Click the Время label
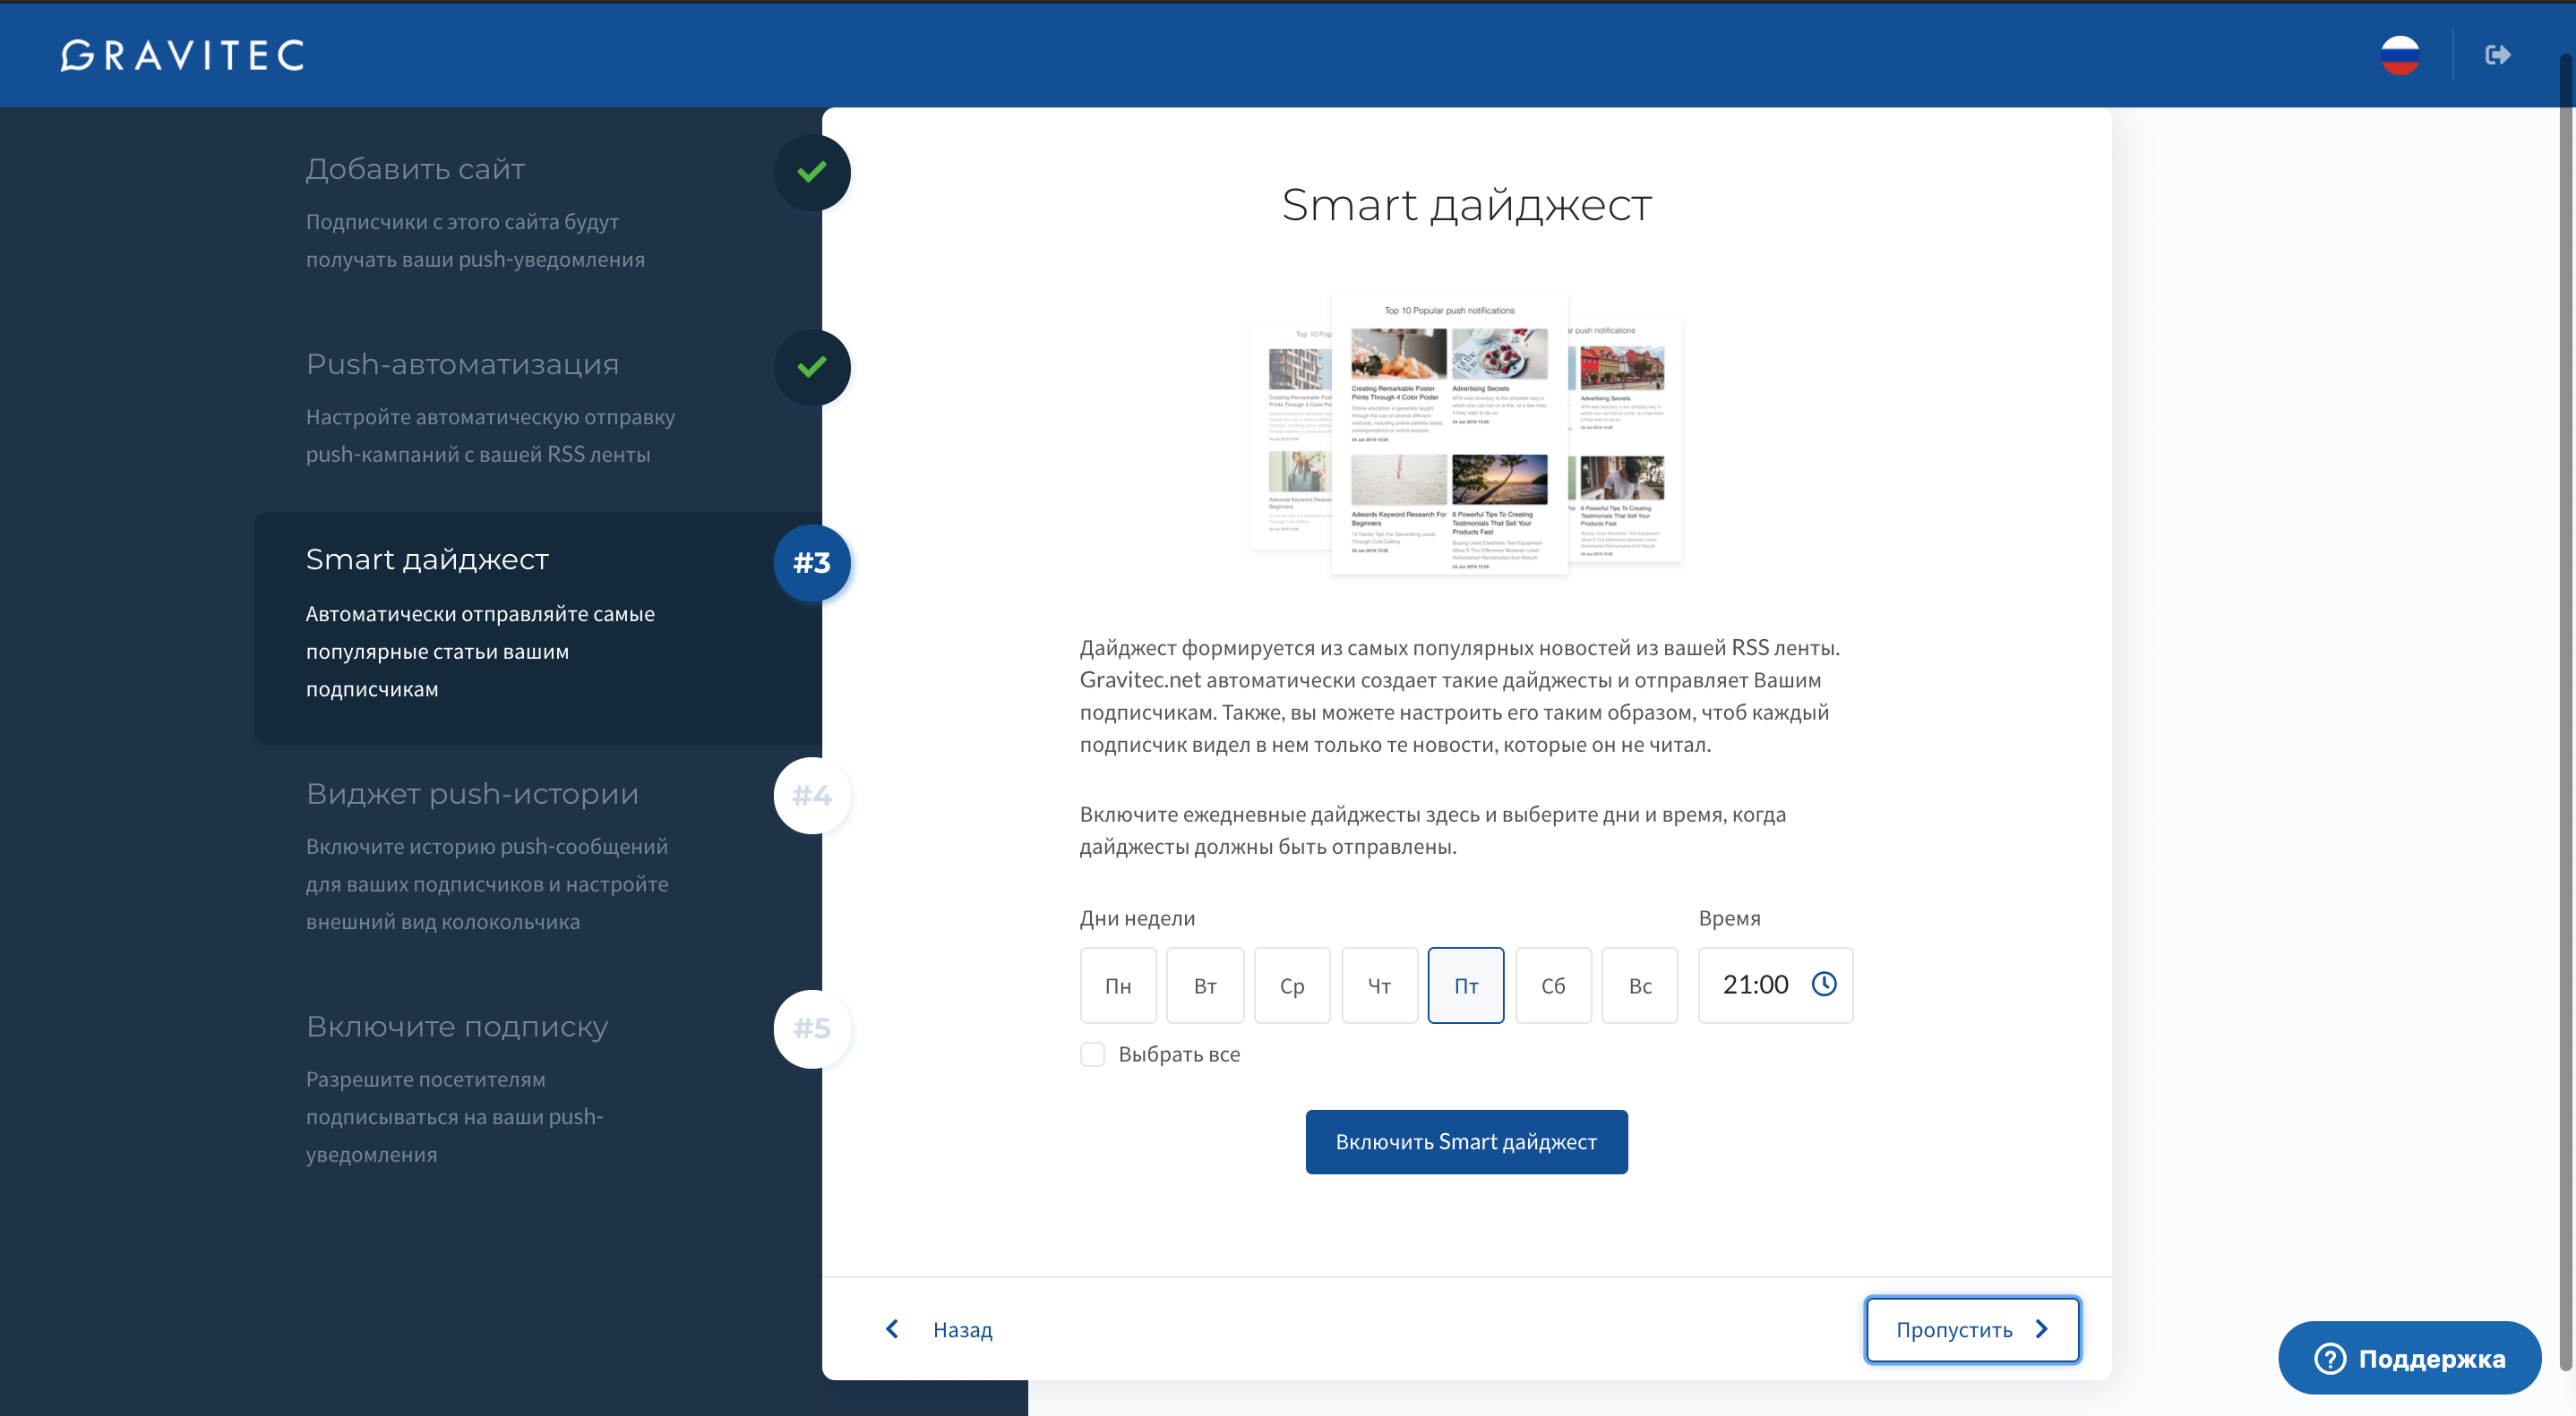The width and height of the screenshot is (2576, 1416). 1729,918
